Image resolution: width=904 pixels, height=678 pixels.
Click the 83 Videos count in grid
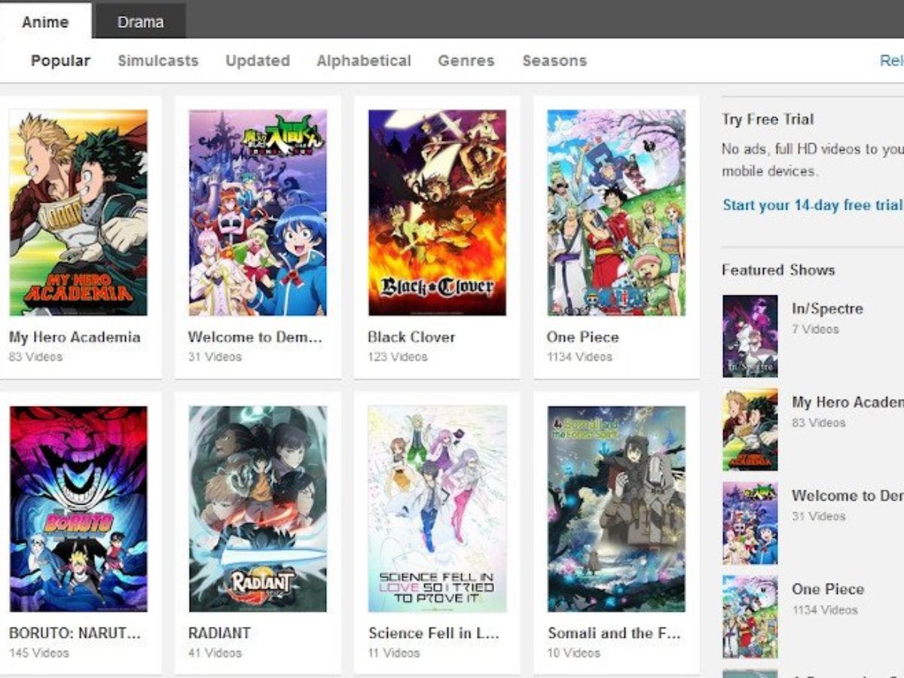point(35,357)
